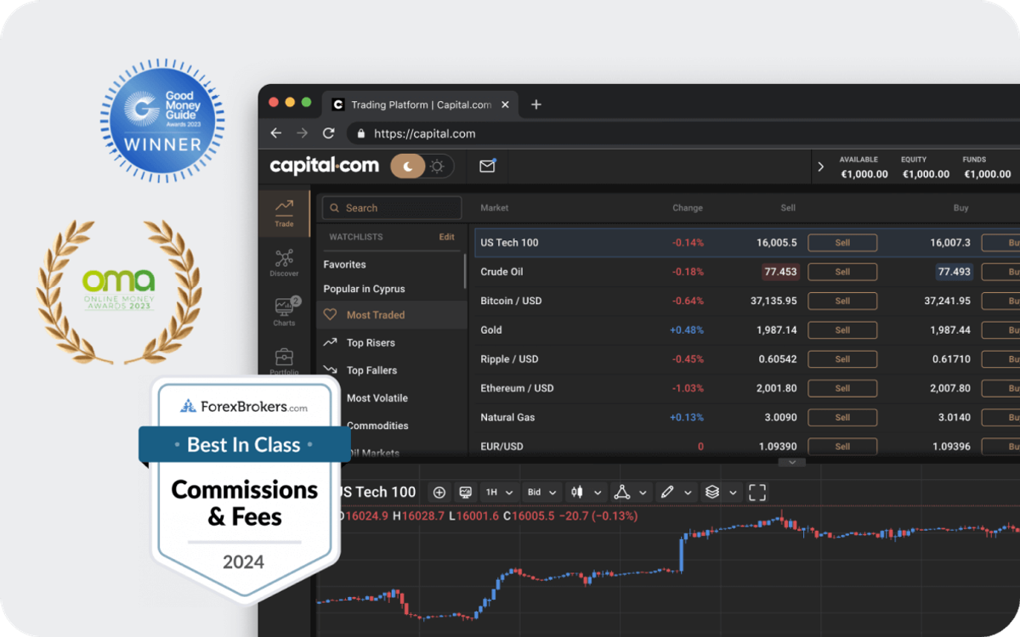1020x637 pixels.
Task: Open the 1H timeframe dropdown
Action: pyautogui.click(x=499, y=493)
